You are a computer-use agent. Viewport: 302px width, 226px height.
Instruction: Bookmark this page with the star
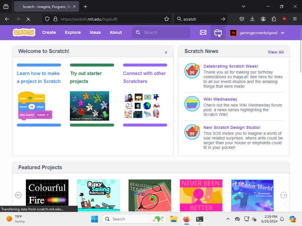167,19
